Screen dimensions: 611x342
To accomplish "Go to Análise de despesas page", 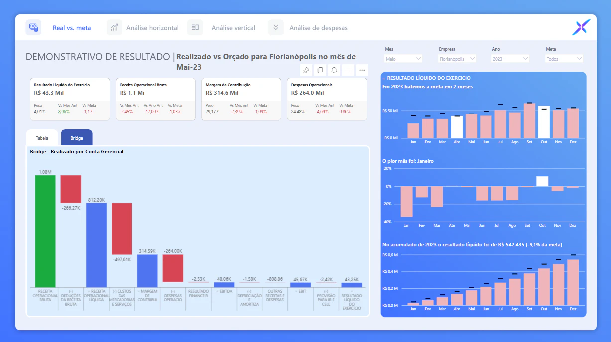I will pos(319,28).
